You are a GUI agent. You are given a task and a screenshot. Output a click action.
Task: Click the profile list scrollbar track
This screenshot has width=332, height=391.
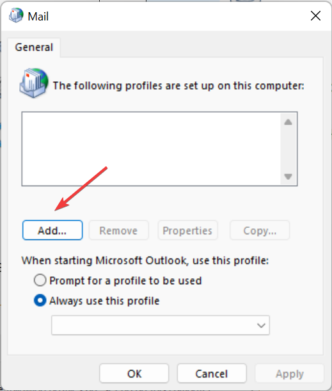[288, 149]
